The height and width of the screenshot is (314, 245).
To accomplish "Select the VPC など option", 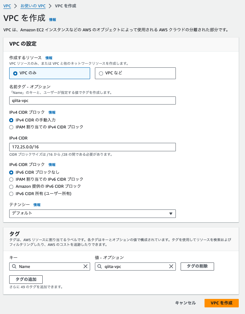I will [x=102, y=73].
